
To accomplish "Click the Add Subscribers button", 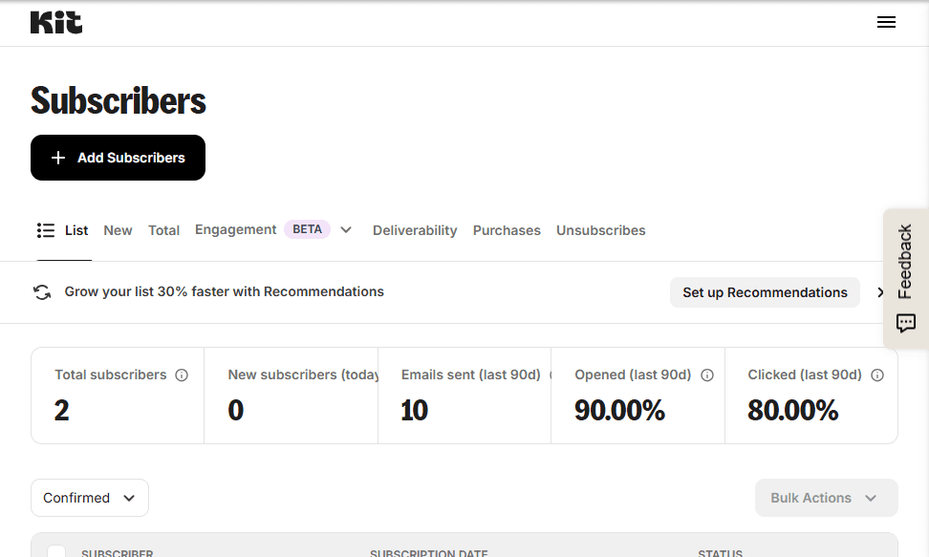I will (118, 158).
